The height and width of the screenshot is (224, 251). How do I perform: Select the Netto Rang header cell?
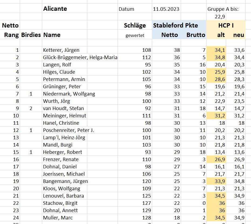point(10,30)
